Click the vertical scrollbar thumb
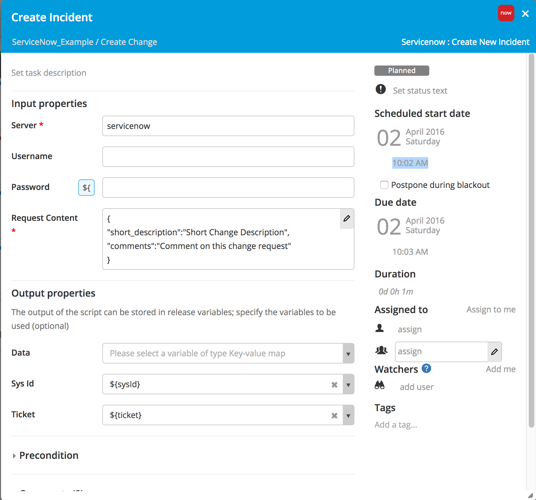 tap(531, 240)
